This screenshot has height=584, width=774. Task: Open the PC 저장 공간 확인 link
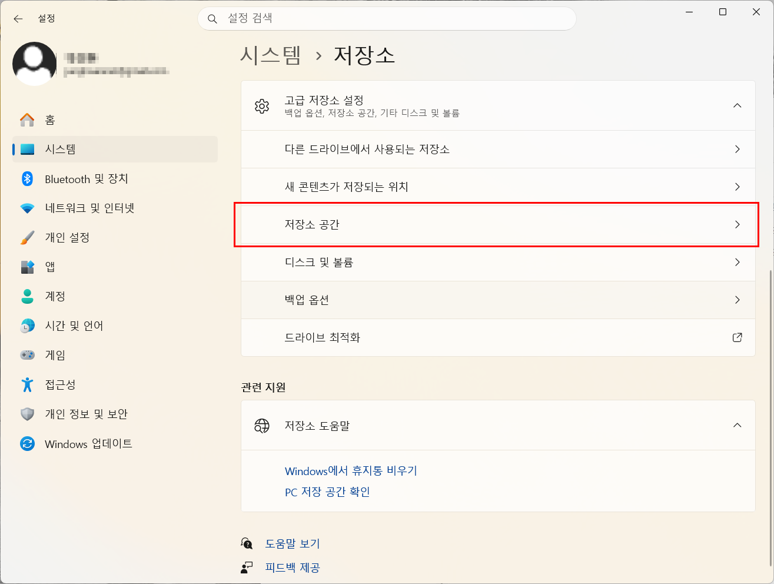327,492
